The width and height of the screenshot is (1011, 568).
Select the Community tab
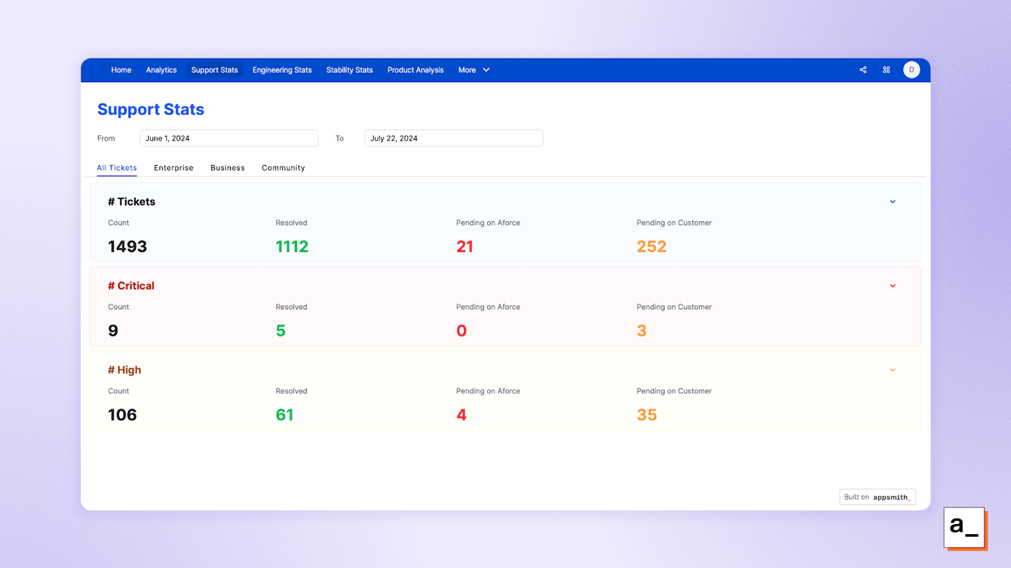tap(283, 168)
